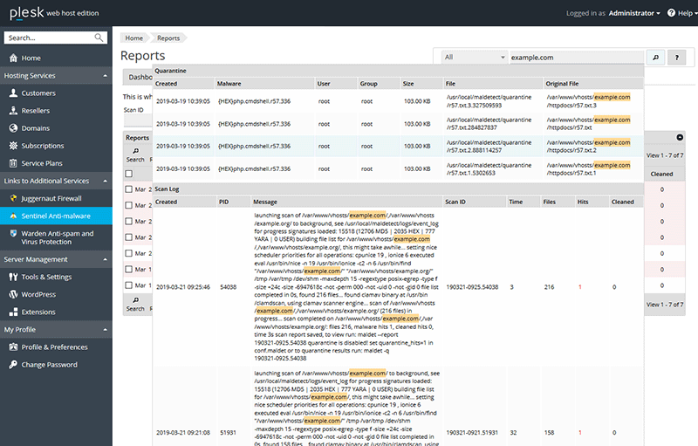Click the magnifier in the sidebar search box

click(99, 38)
